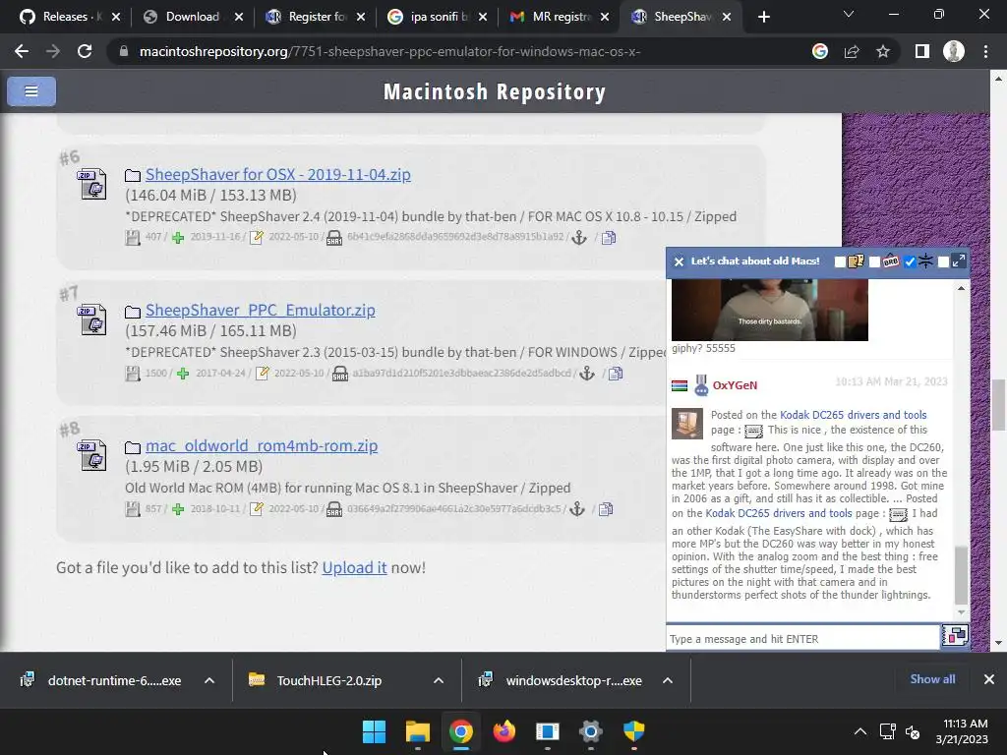Close the old Macs chat window

point(679,261)
